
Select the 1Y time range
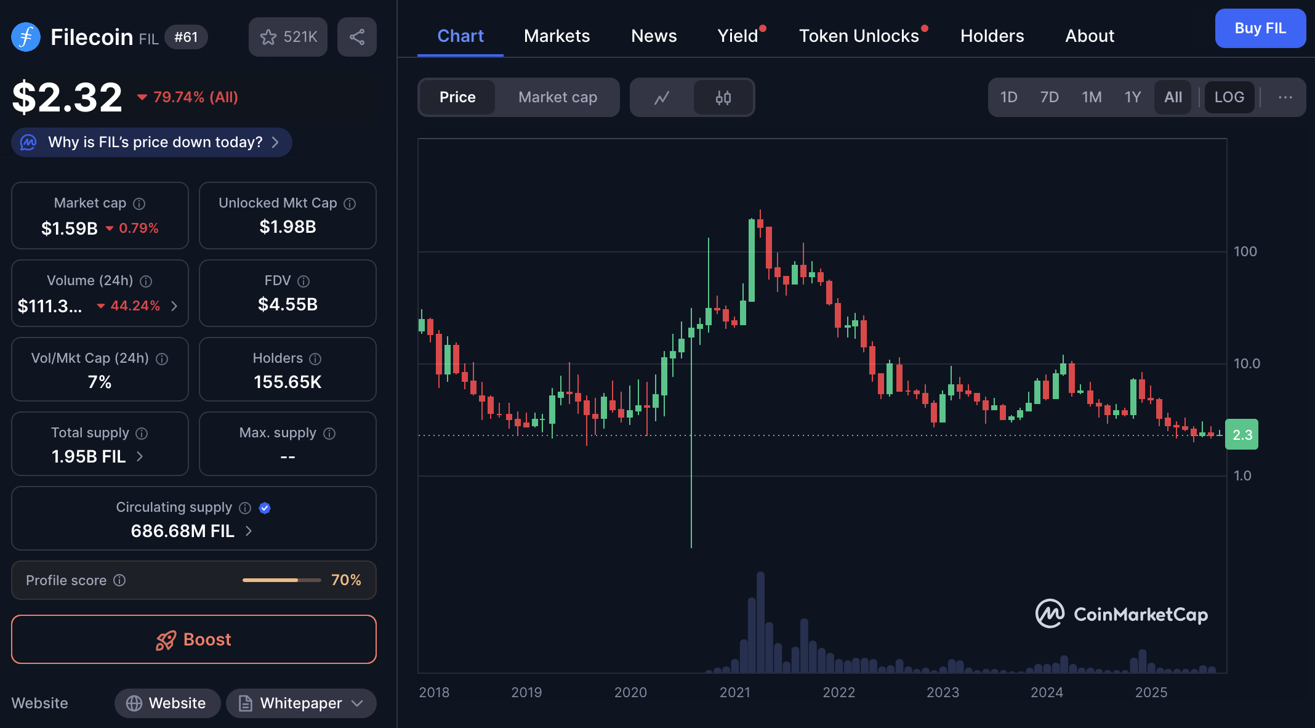[x=1132, y=97]
